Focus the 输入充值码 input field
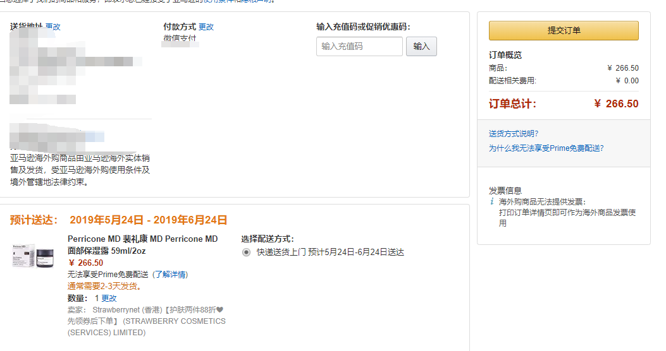 click(x=359, y=46)
